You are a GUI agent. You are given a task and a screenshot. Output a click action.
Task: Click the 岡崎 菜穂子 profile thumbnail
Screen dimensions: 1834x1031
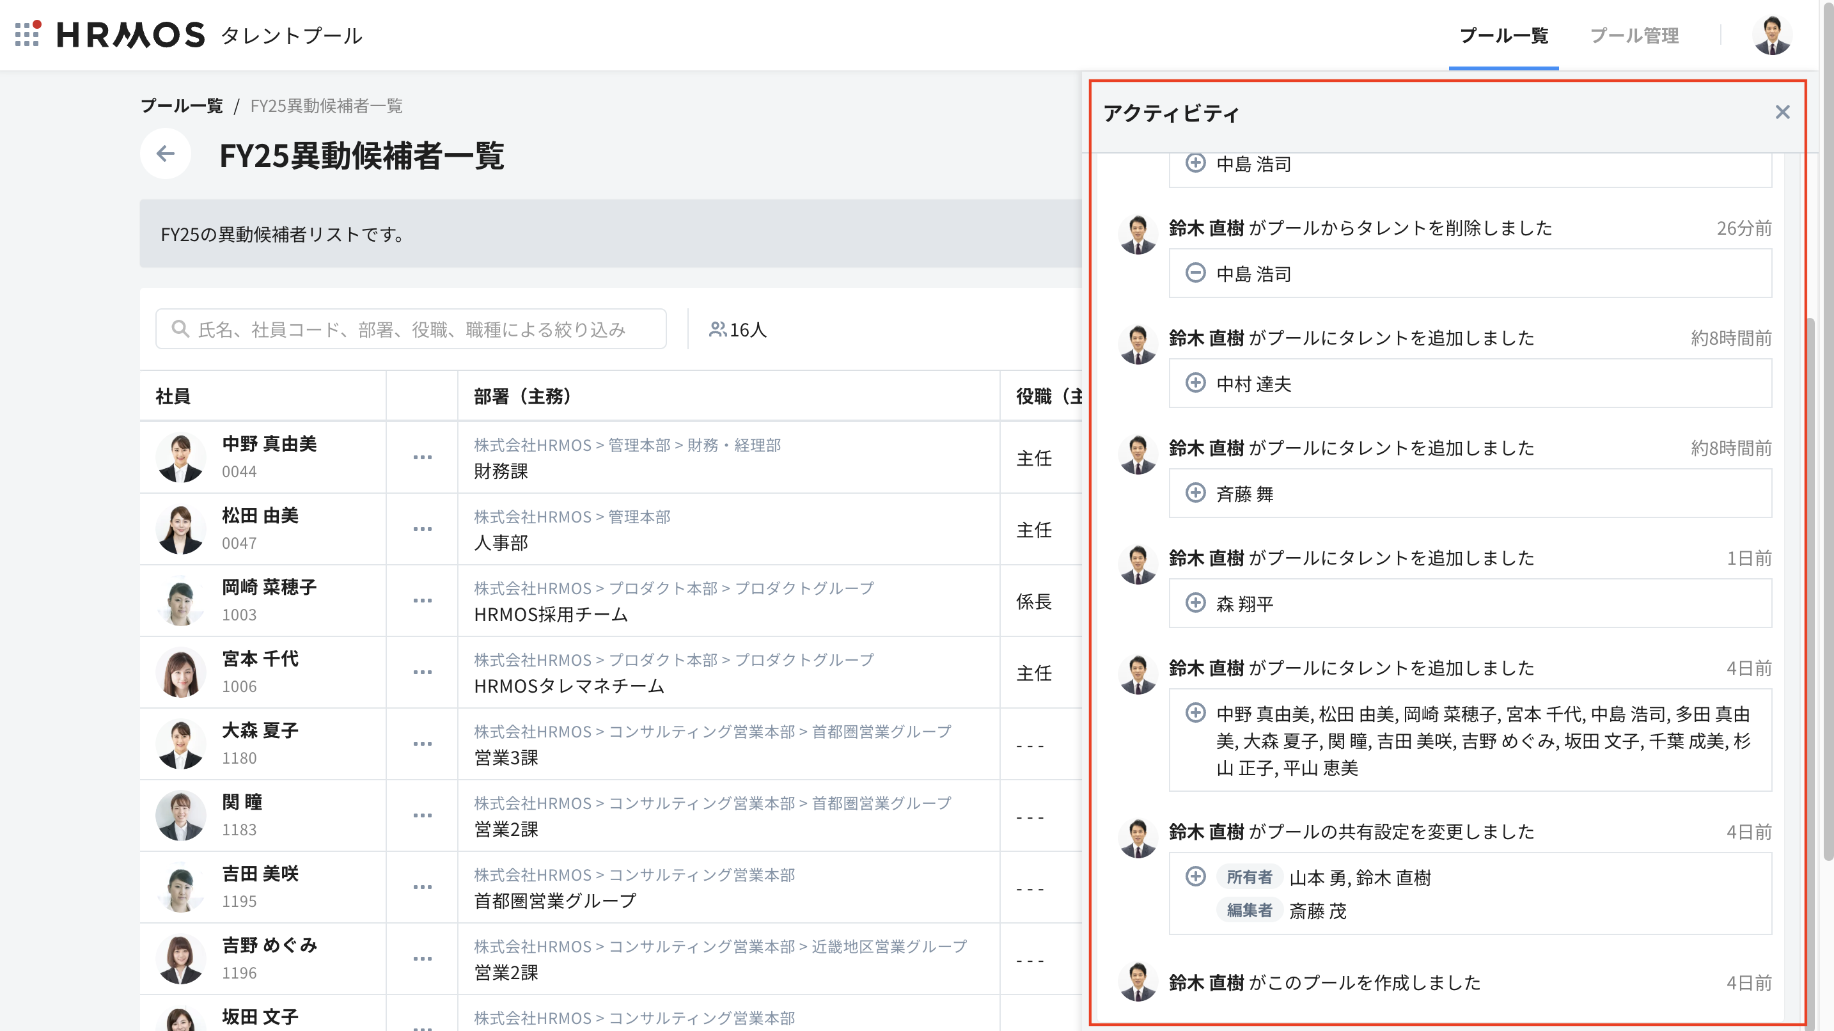point(180,601)
